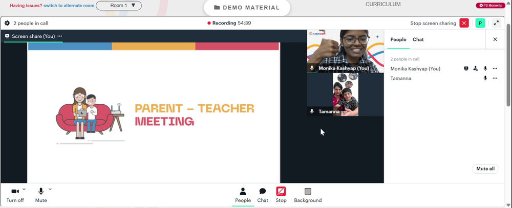Click the Mute all button
This screenshot has height=208, width=512.
[x=485, y=169]
